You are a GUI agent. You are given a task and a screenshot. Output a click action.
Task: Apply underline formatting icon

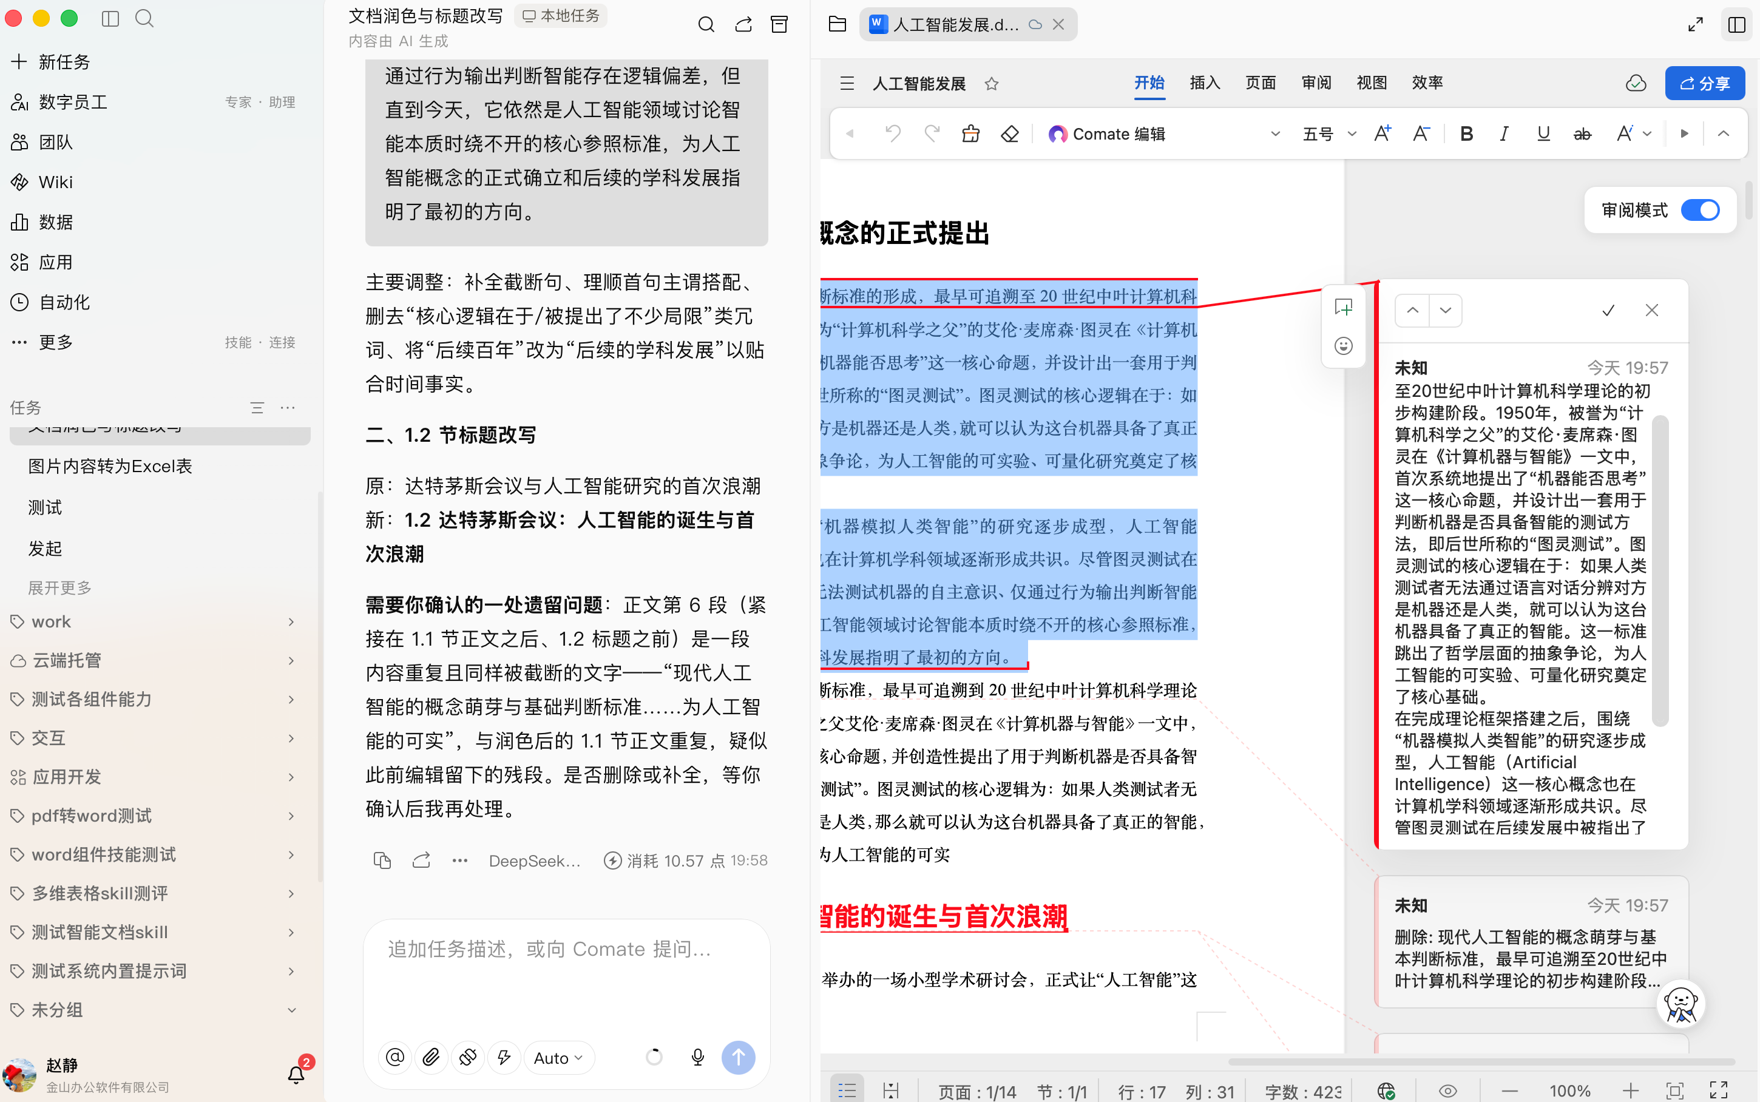[1543, 134]
